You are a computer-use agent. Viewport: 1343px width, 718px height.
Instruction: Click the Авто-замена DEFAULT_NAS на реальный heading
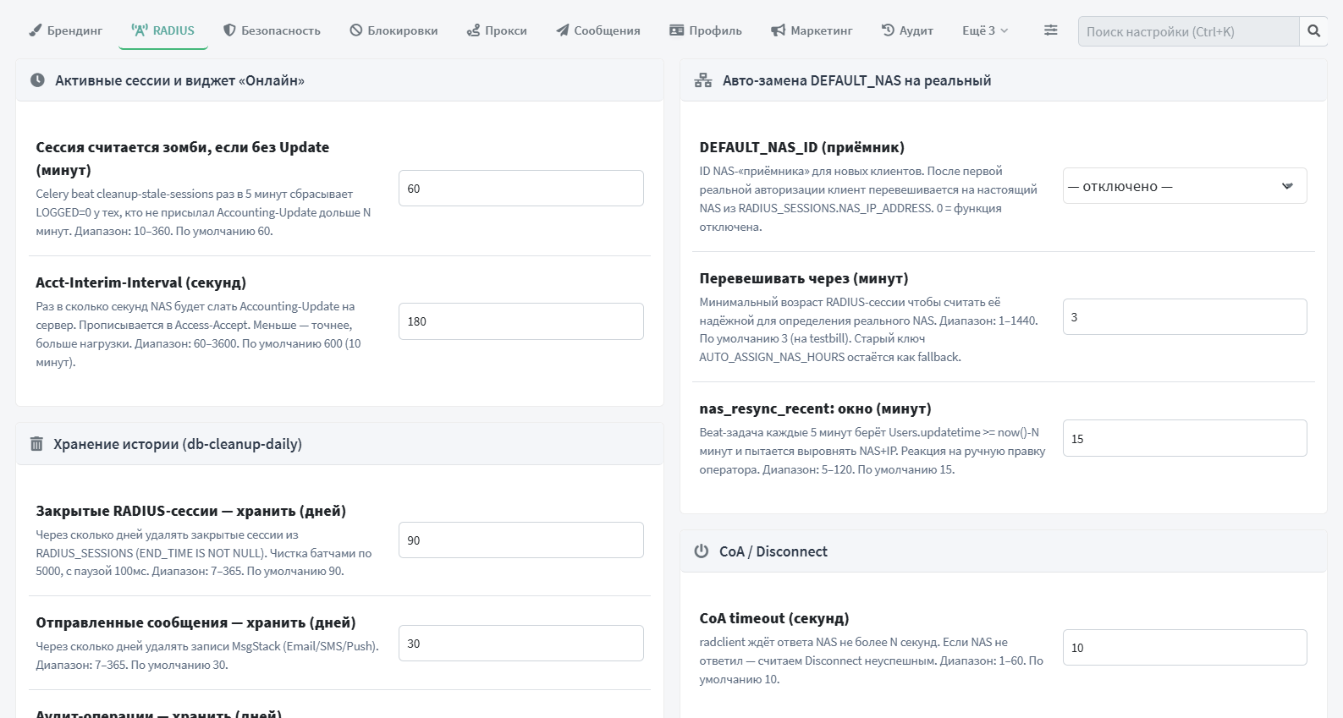pyautogui.click(x=856, y=80)
